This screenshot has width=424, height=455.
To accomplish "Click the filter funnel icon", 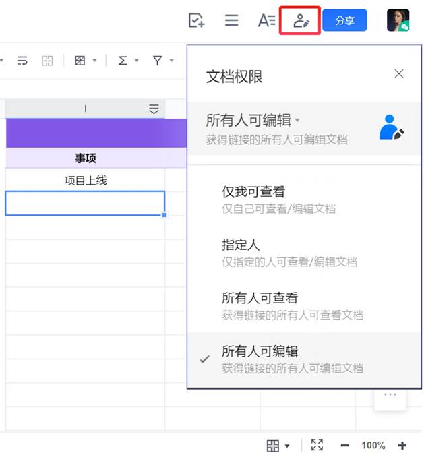I will 157,61.
